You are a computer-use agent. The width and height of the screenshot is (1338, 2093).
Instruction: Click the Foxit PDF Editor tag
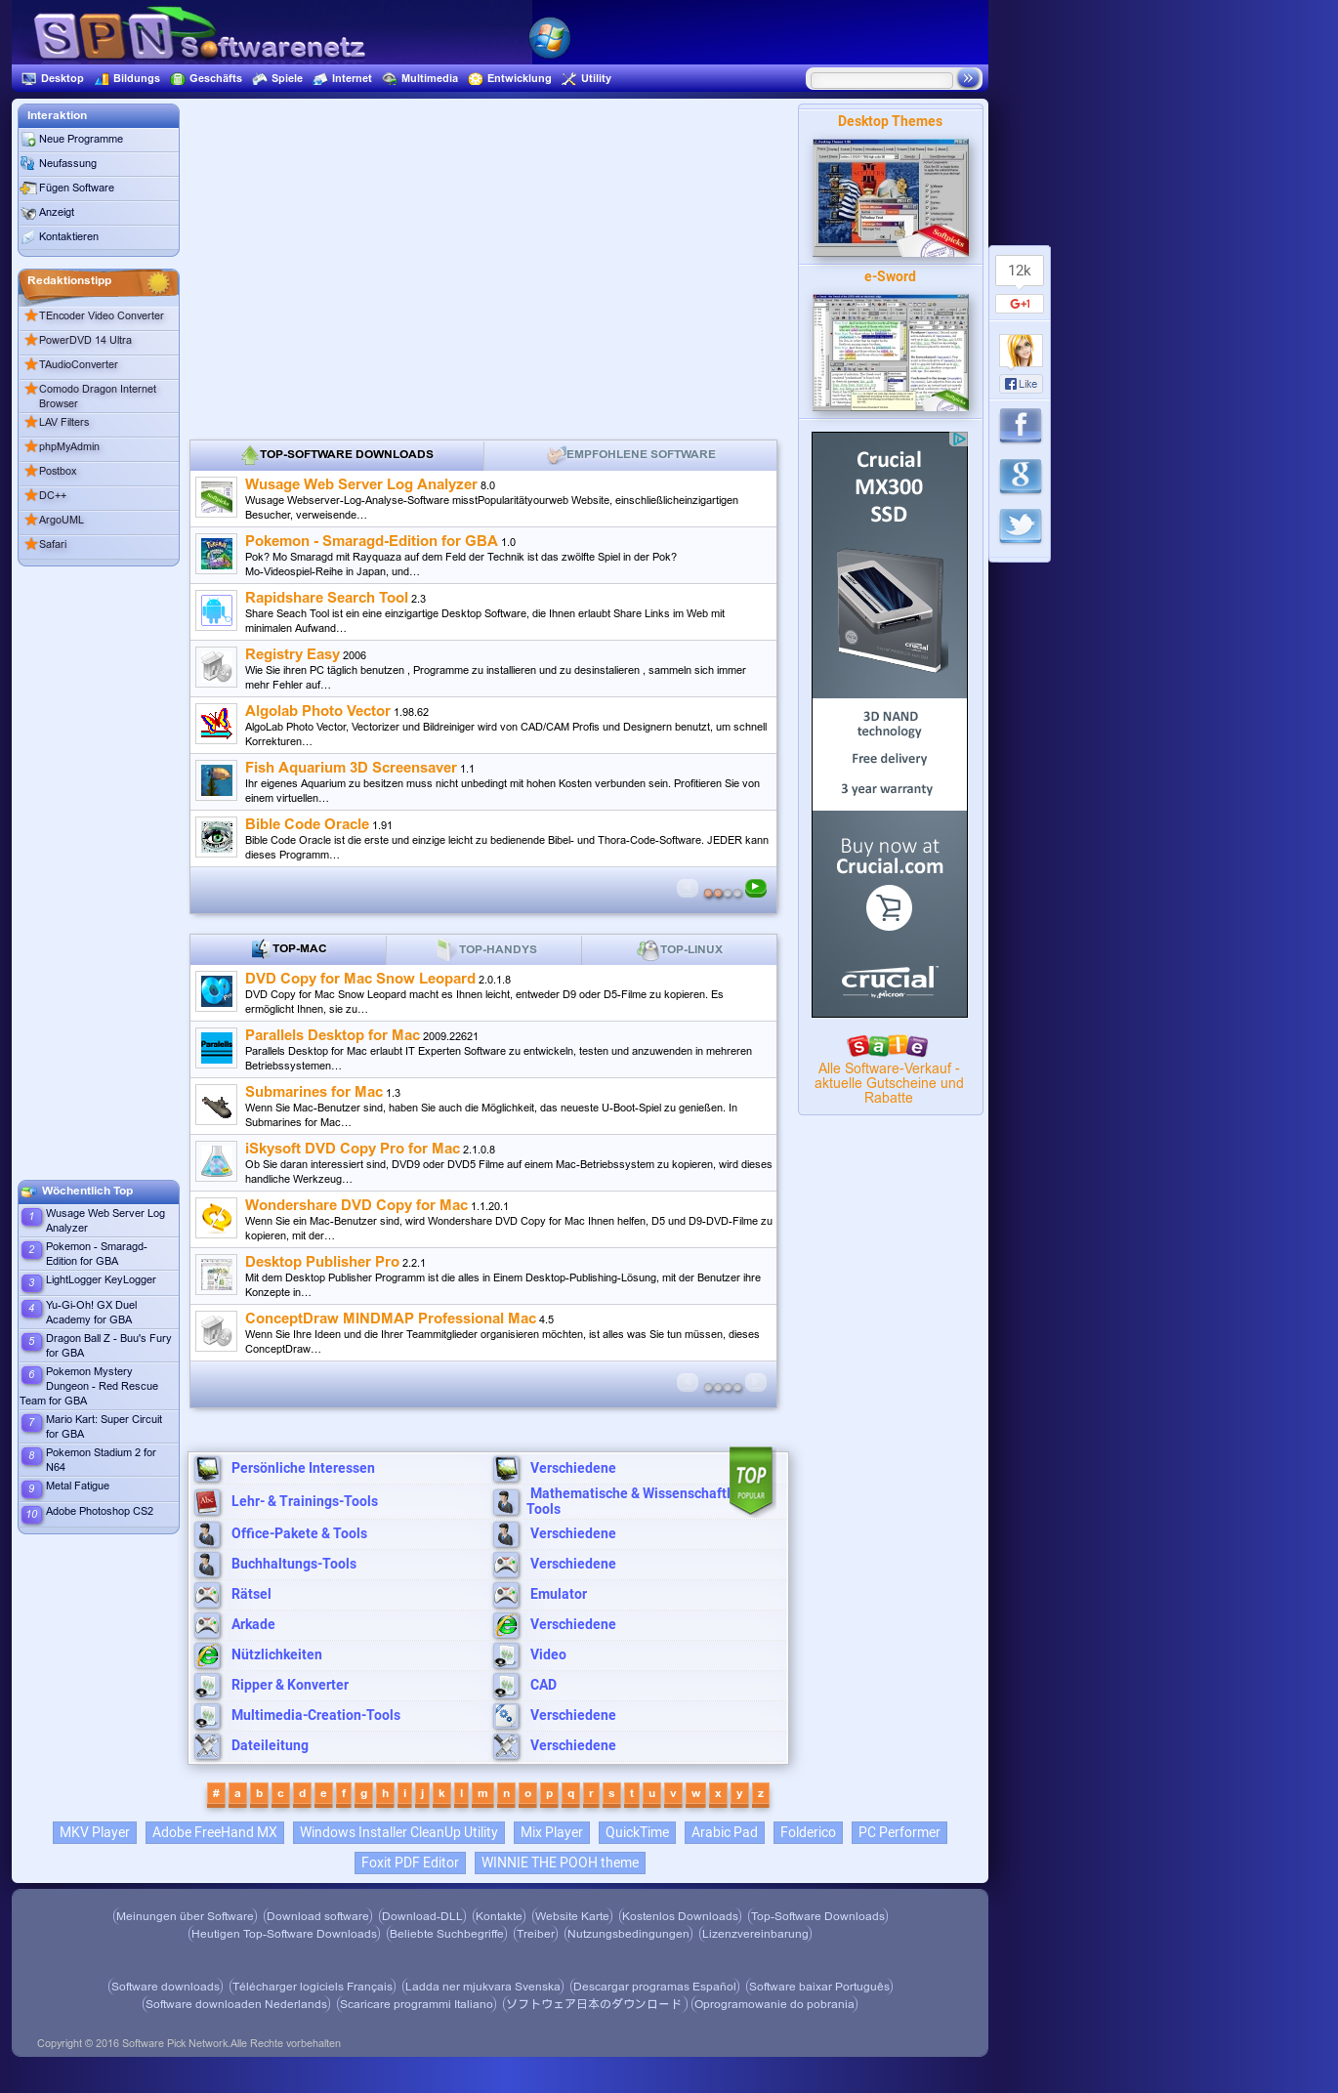coord(409,1863)
